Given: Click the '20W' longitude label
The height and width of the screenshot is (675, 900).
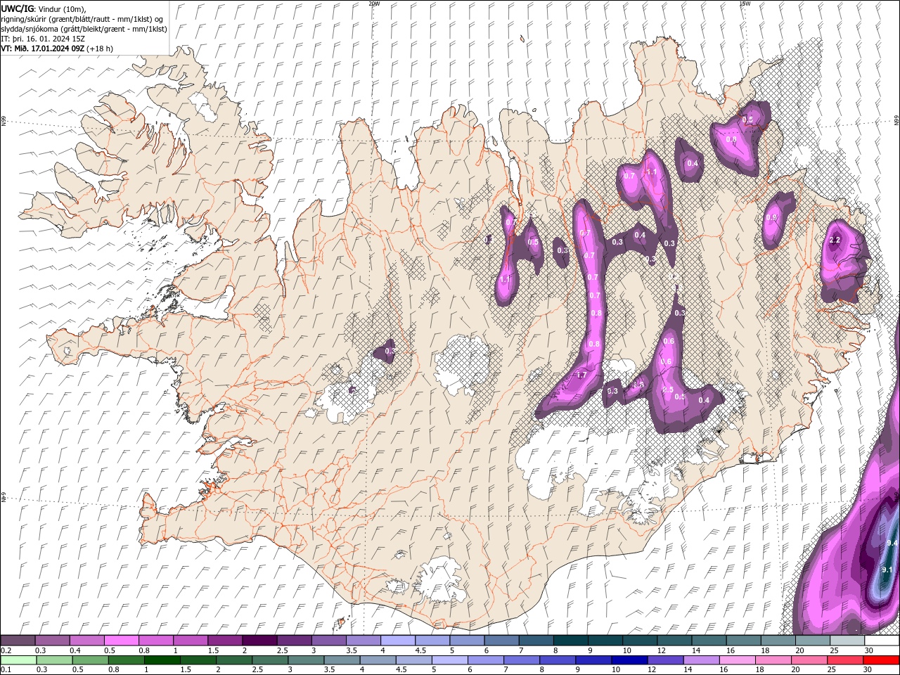Looking at the screenshot, I should (x=374, y=4).
